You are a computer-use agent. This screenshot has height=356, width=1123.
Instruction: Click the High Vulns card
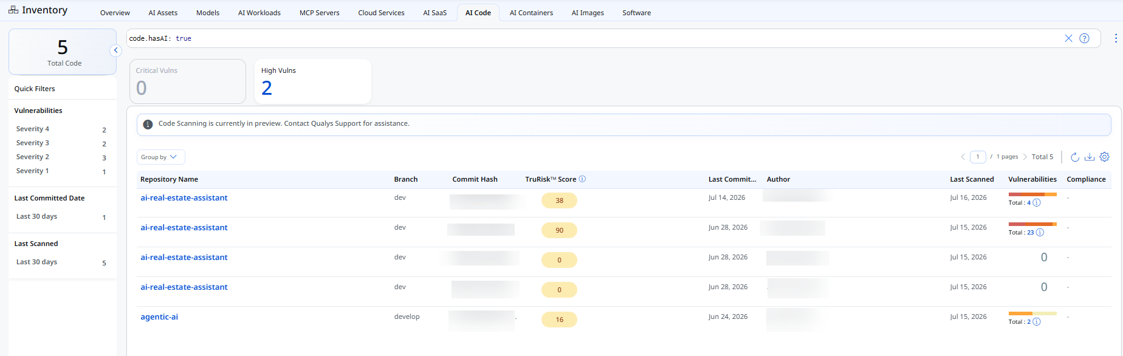[x=313, y=81]
